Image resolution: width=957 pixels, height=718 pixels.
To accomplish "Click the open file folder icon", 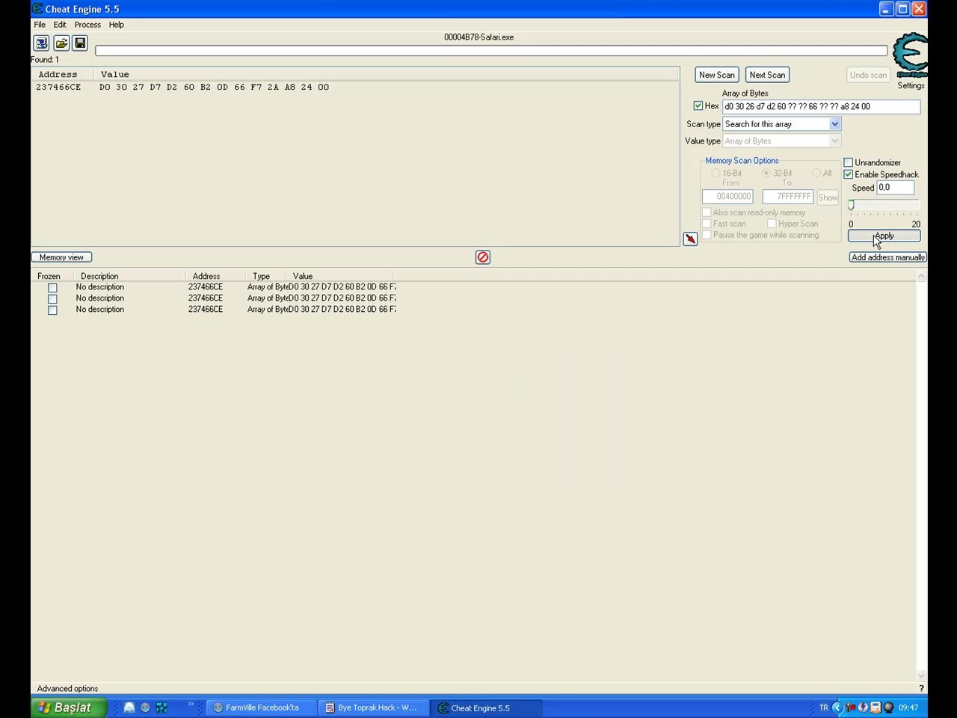I will coord(61,43).
